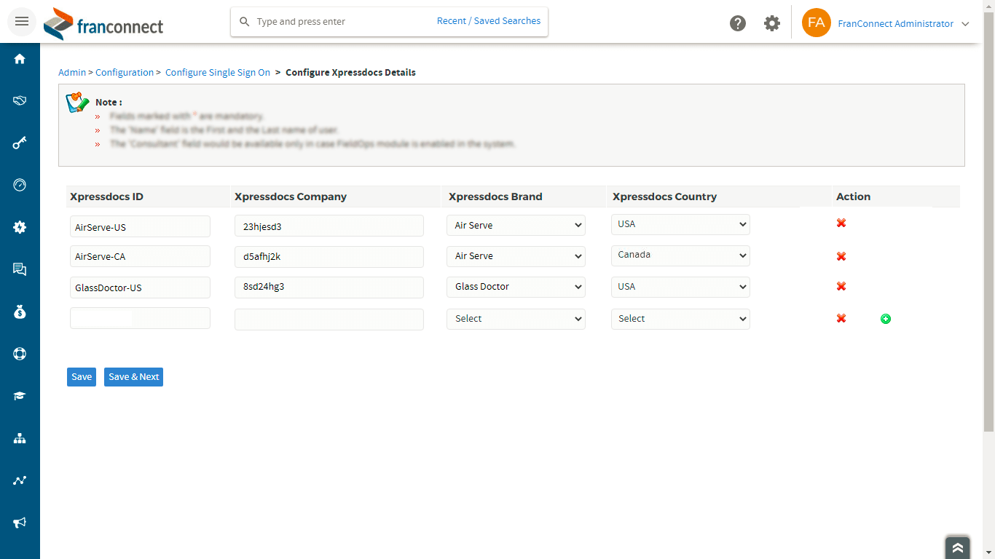
Task: Go to Configuration breadcrumb
Action: pos(125,73)
